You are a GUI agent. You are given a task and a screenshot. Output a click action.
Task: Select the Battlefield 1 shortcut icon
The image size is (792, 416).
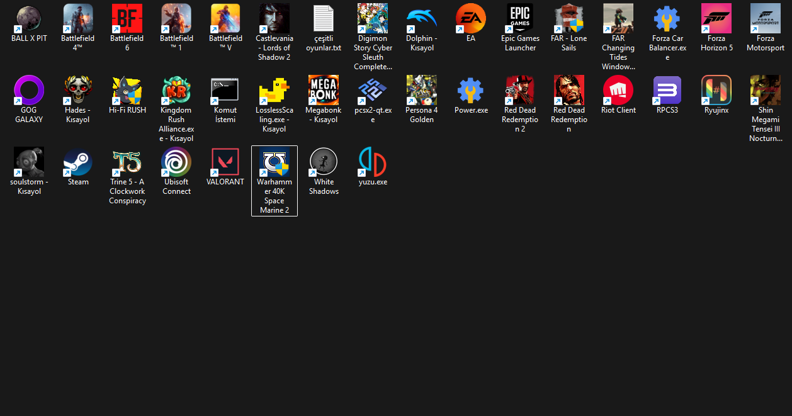click(176, 19)
